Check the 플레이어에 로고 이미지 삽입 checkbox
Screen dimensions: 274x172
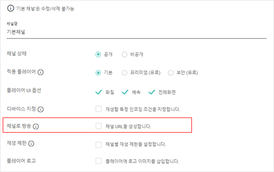[x=99, y=161]
